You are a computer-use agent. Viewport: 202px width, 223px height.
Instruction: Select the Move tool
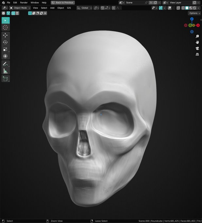pos(6,35)
